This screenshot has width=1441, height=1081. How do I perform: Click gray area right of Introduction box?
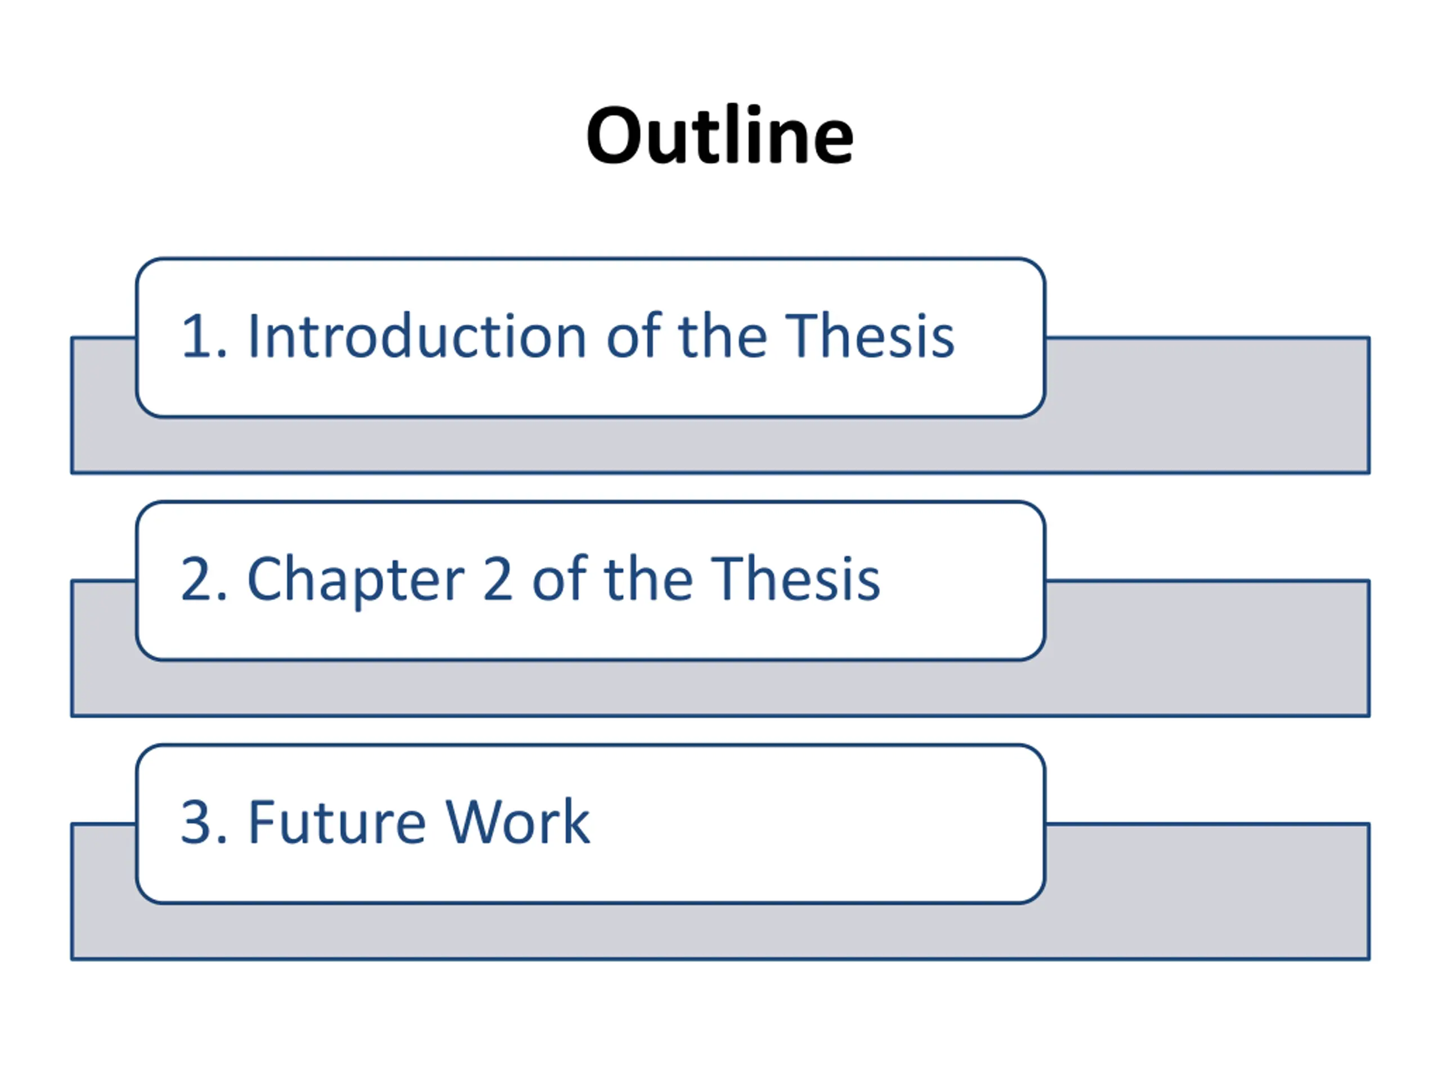point(1207,404)
